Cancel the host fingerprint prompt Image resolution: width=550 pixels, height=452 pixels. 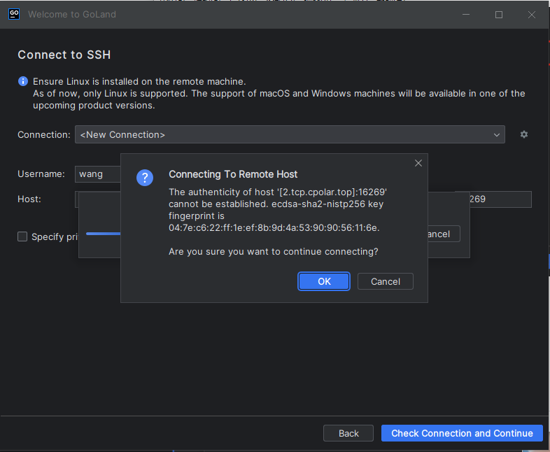coord(385,281)
